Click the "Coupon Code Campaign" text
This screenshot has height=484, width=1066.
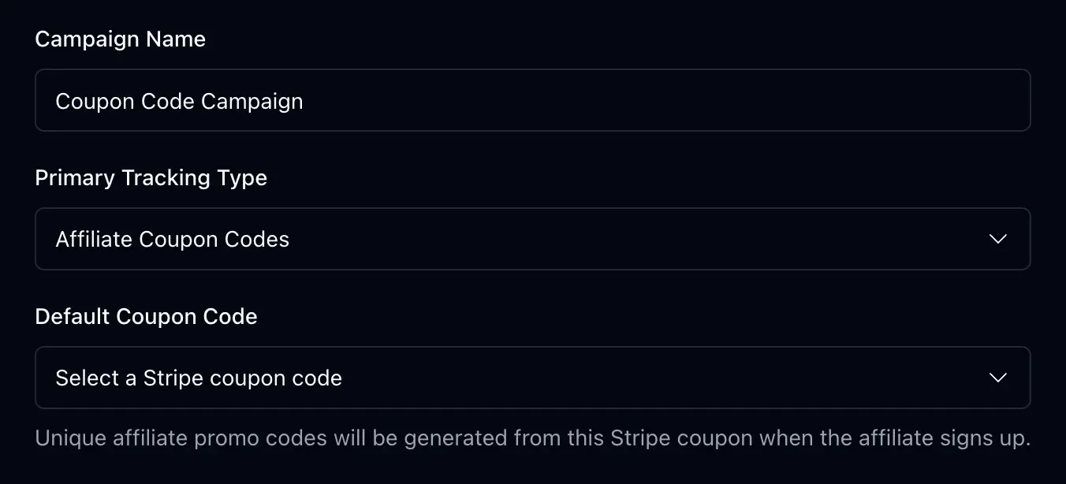[179, 101]
